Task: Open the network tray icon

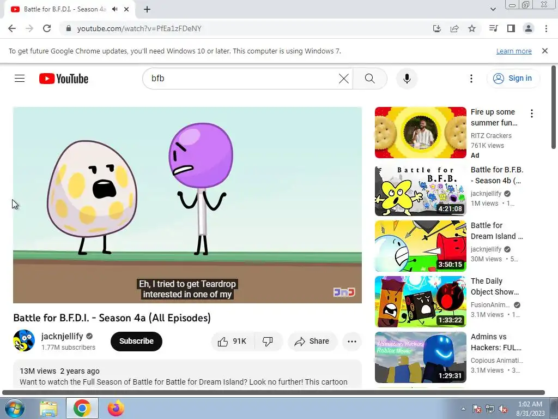Action: (490, 409)
